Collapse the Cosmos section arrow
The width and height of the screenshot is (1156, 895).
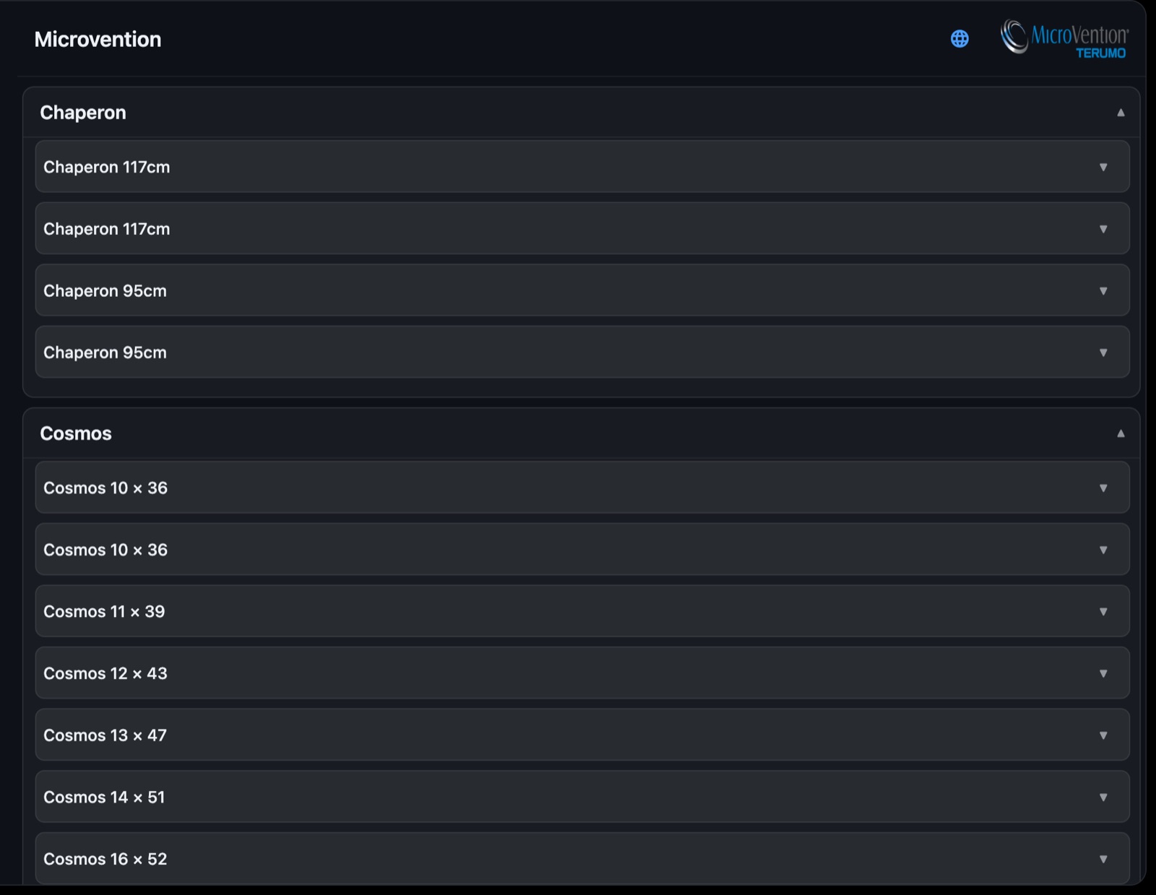[1121, 433]
